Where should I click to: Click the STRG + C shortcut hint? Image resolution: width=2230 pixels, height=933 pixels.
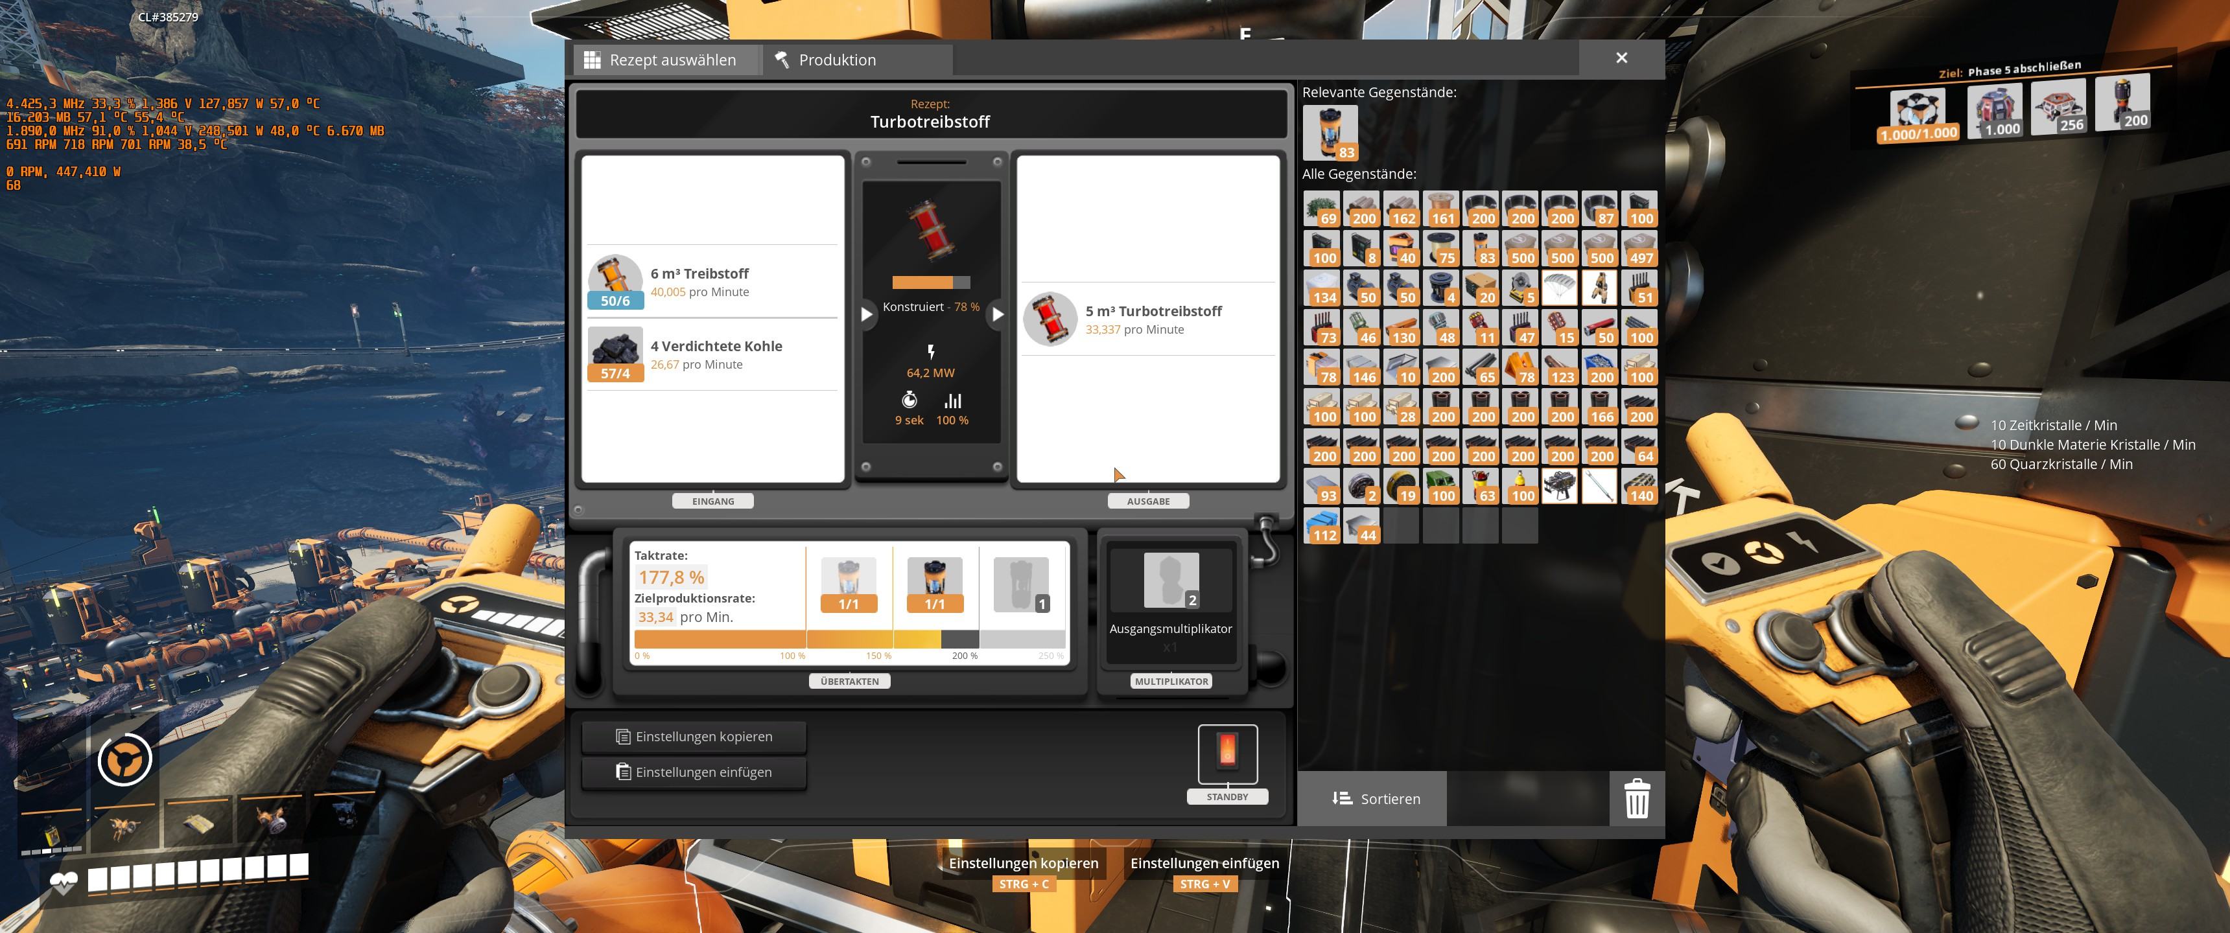pyautogui.click(x=1023, y=884)
